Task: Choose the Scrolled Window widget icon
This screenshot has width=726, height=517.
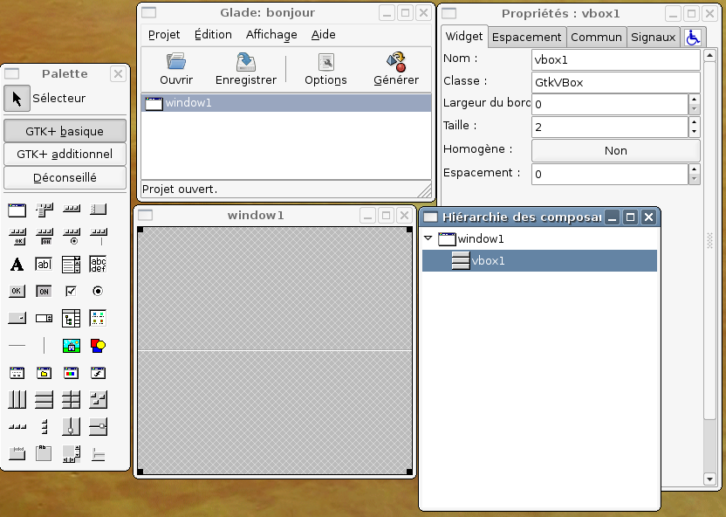Action: [x=72, y=454]
